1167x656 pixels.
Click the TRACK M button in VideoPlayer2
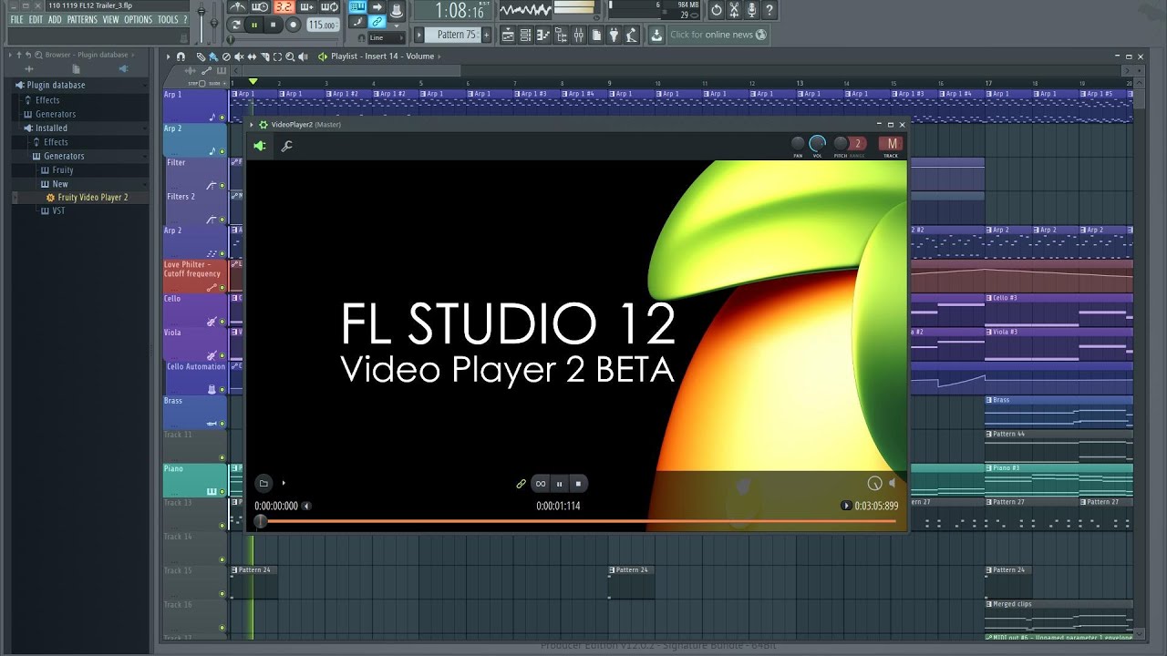(891, 143)
